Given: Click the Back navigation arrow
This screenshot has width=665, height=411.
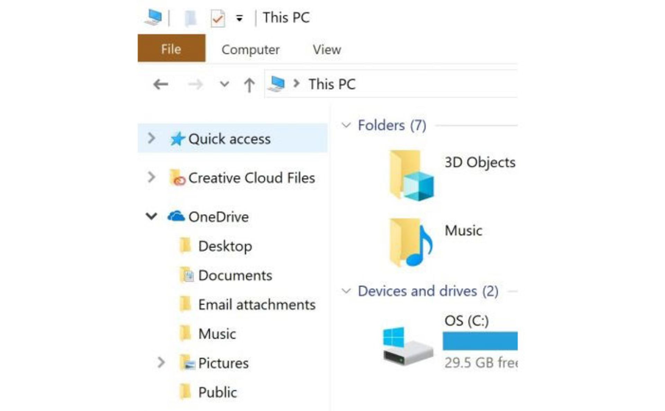Looking at the screenshot, I should (161, 84).
